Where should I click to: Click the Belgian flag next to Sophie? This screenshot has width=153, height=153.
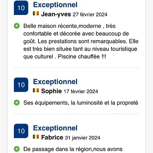pyautogui.click(x=36, y=90)
